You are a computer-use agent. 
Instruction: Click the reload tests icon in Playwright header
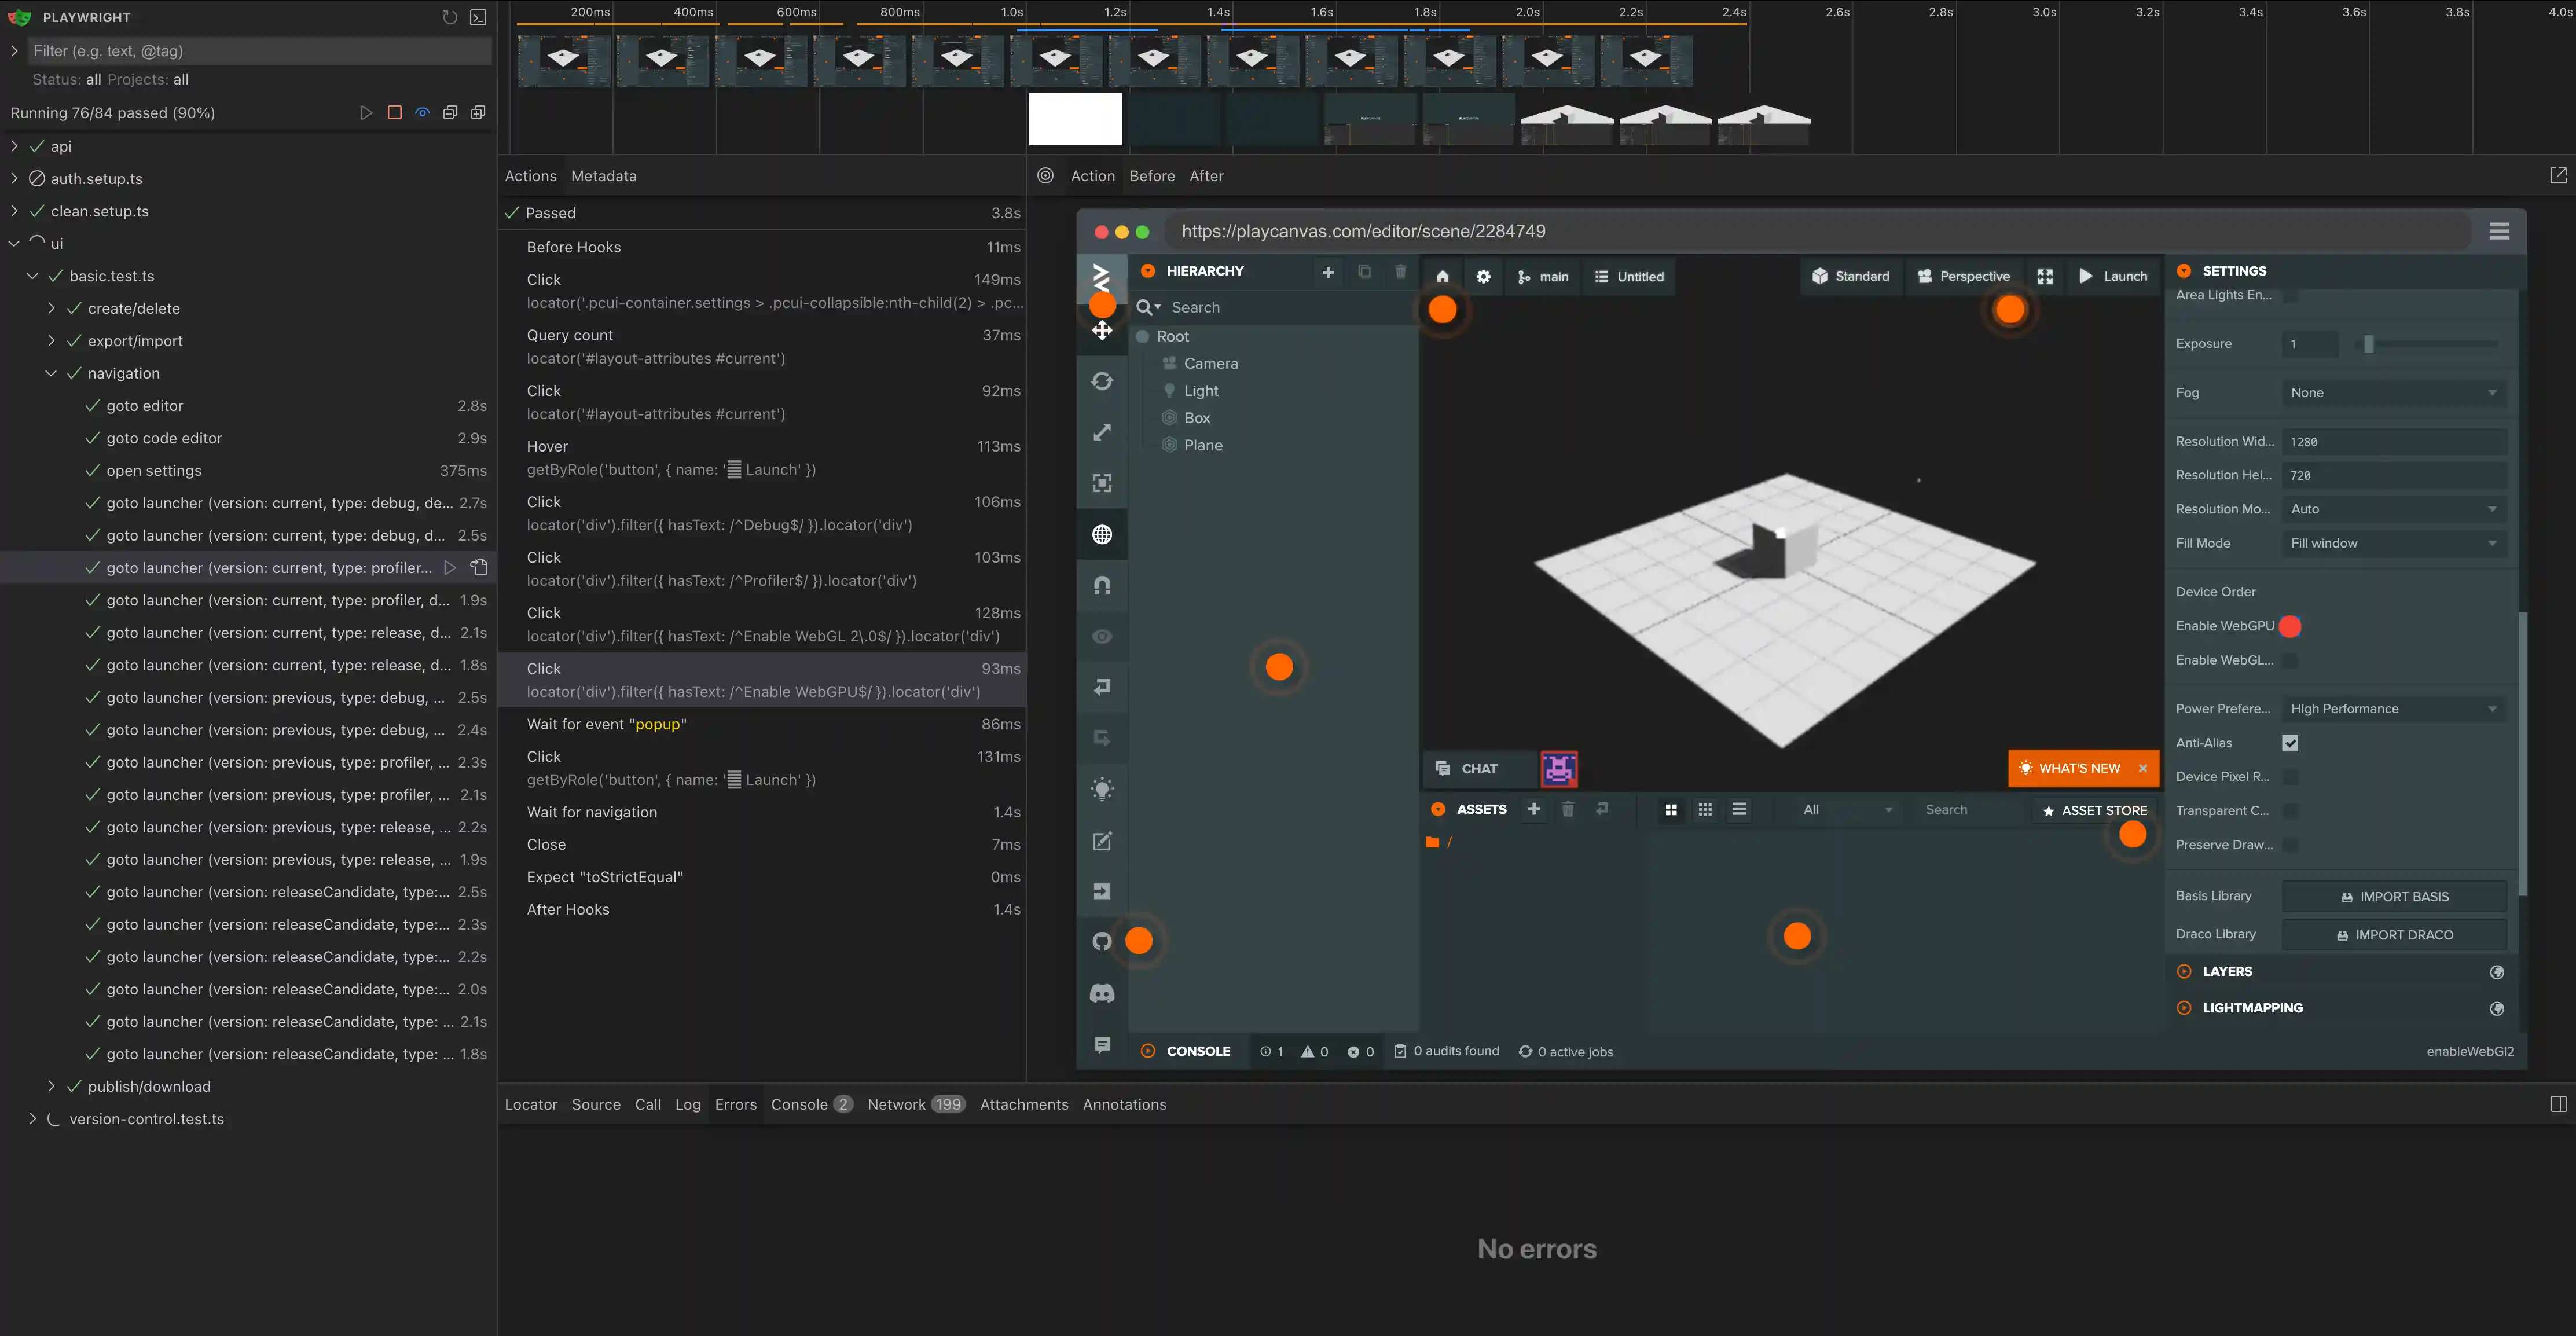click(x=450, y=17)
